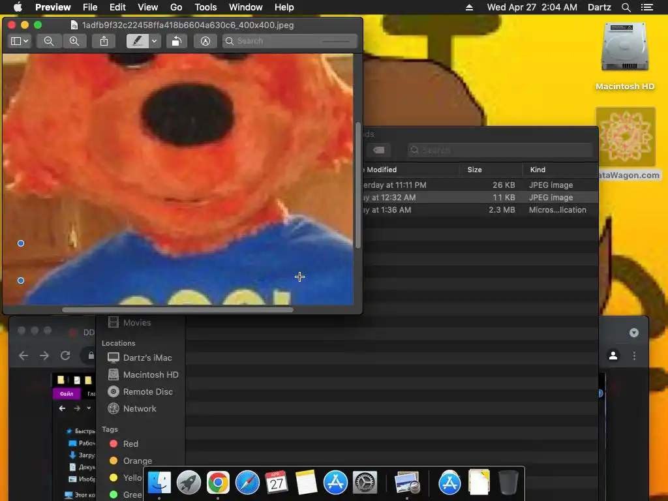
Task: Open the Preview application menu
Action: [53, 7]
